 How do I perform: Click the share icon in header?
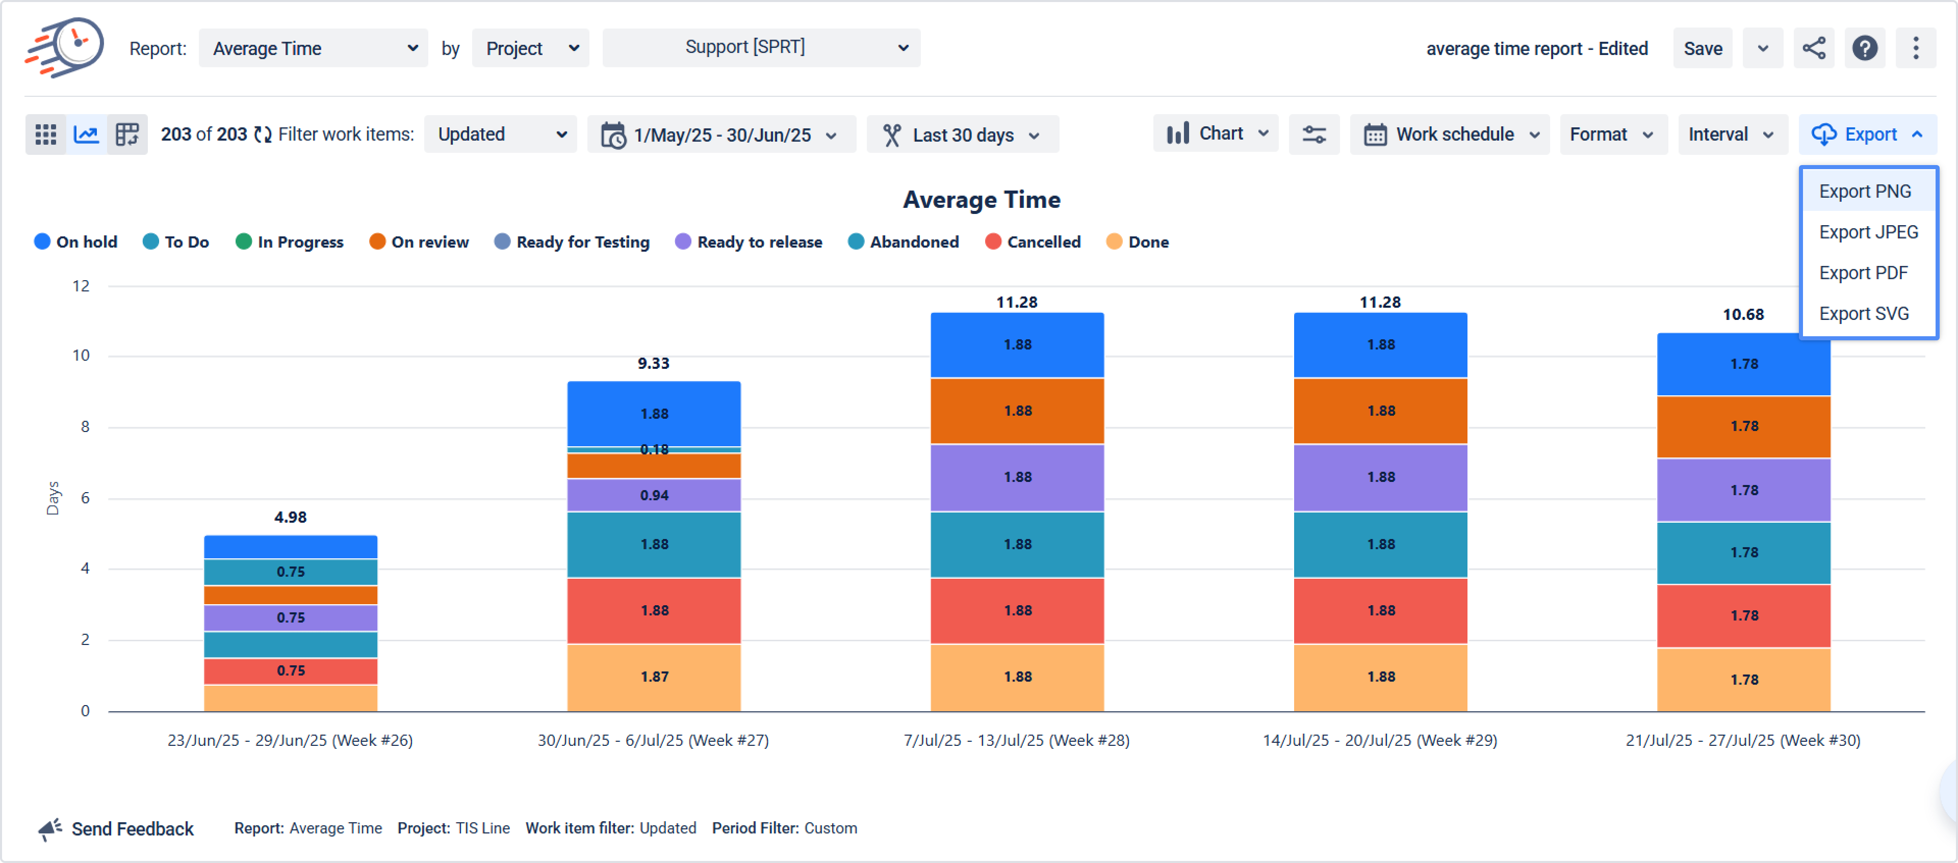[1814, 48]
